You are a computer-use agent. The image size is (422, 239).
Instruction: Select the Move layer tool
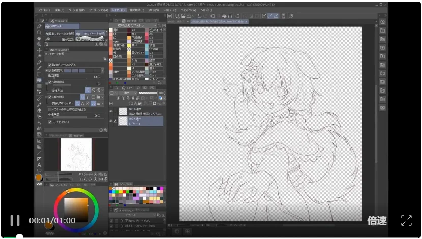coord(39,50)
